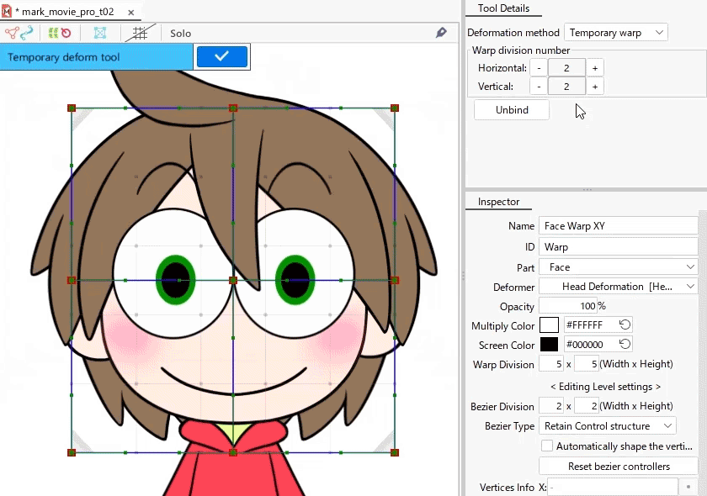
Task: Click the pin icon on the toolbar
Action: click(441, 33)
